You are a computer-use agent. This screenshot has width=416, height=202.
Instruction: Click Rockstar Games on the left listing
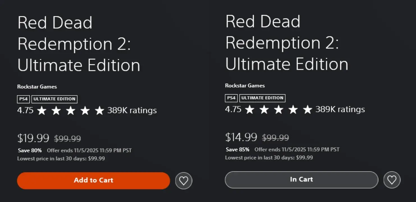pyautogui.click(x=37, y=87)
